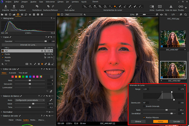
Task: Click the Importar toolbar button
Action: [6, 8]
